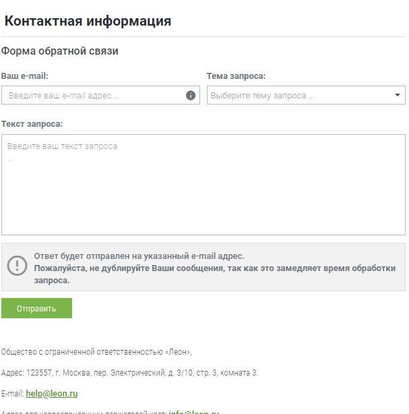Click inside the "Введите ваш текст запроса" textarea
This screenshot has width=409, height=414.
(203, 185)
